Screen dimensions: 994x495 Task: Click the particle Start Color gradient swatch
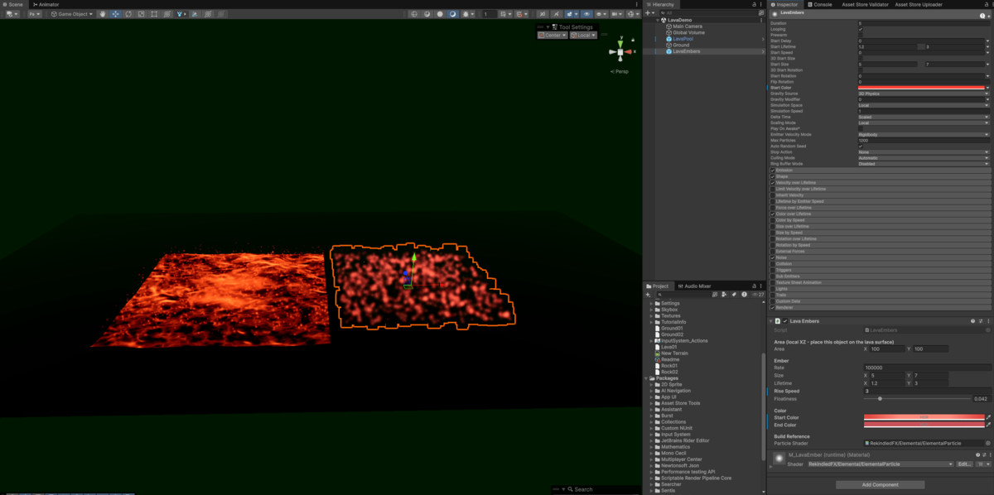coord(920,88)
